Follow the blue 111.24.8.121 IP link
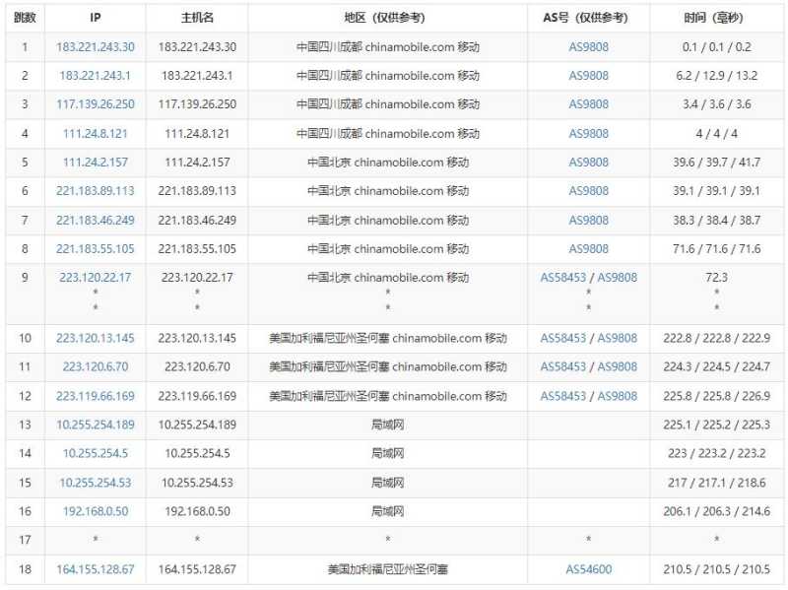Screen dimensions: 788x590 96,134
